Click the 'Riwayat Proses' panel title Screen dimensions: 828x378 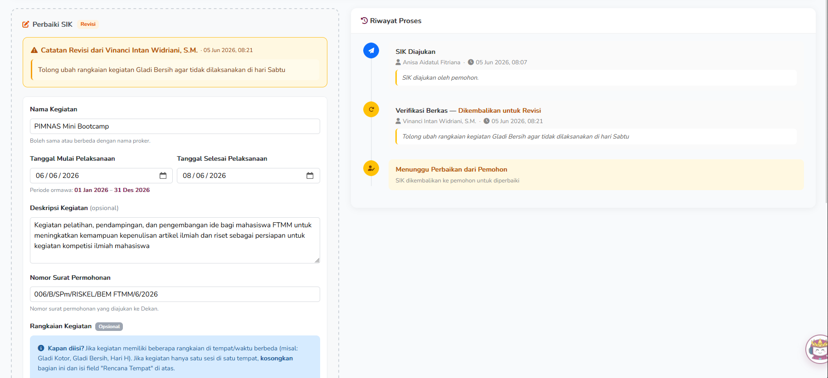(395, 21)
